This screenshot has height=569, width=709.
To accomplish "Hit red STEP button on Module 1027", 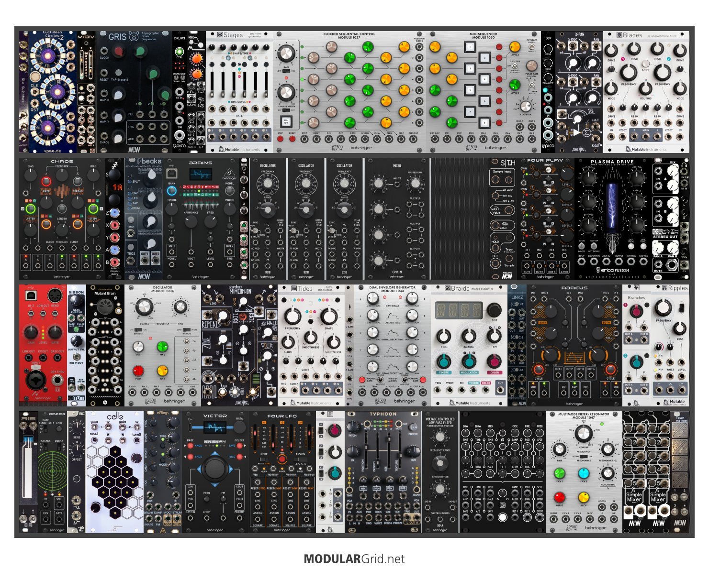I will tap(281, 139).
